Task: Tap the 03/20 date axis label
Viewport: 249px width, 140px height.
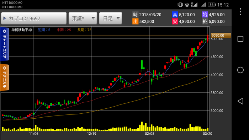Action: [x=207, y=134]
